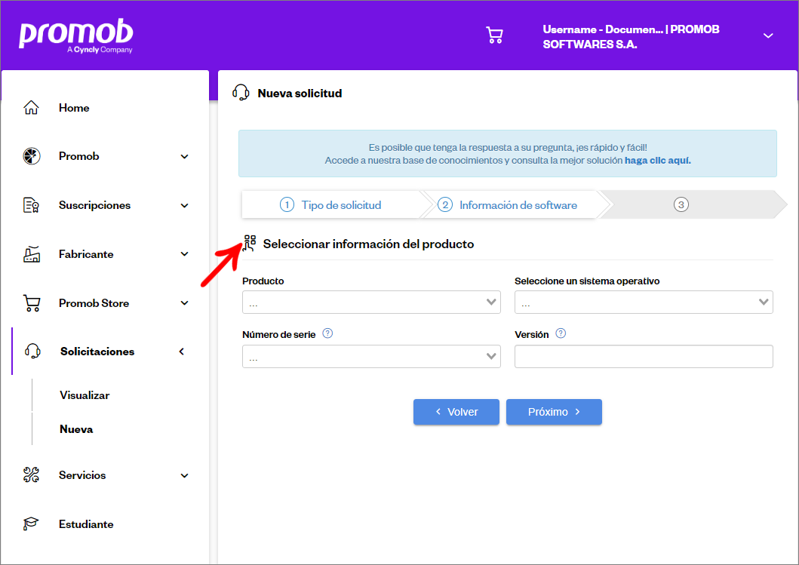The image size is (799, 565).
Task: Expand the Suscripciones menu chevron
Action: 184,205
